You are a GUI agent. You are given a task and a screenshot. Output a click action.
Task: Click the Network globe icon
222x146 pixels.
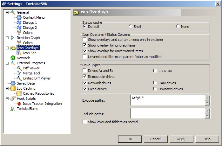[x=13, y=58]
